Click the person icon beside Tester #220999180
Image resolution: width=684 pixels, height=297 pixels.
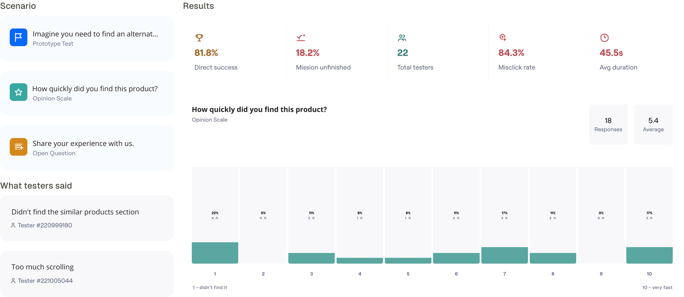pyautogui.click(x=13, y=225)
